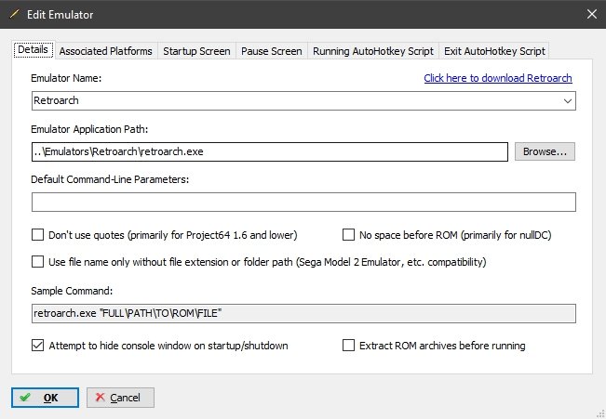
Task: Browse for emulator application path
Action: point(545,151)
